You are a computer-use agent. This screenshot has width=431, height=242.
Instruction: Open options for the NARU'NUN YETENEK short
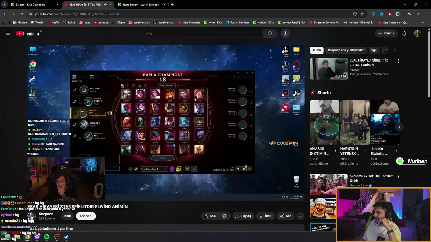[x=366, y=150]
